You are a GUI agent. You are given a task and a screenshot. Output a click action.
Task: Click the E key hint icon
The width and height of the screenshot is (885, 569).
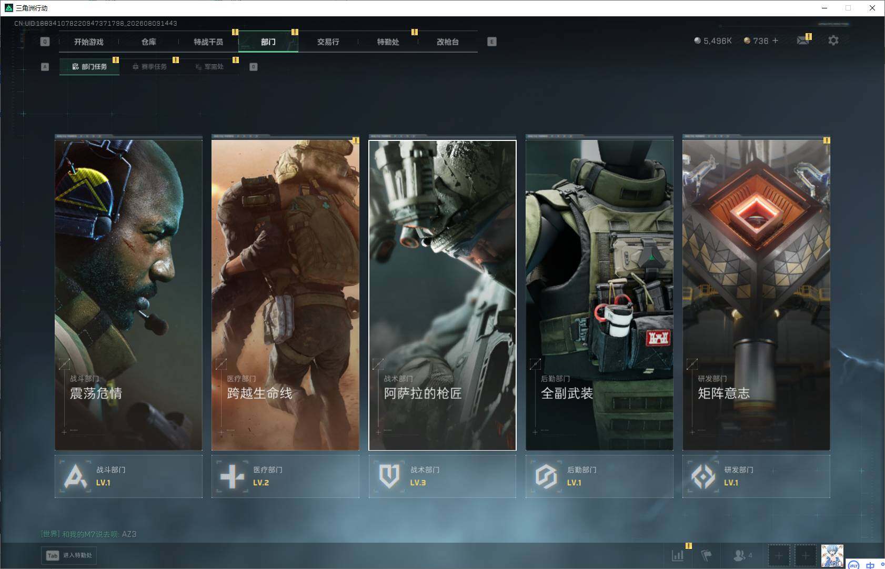point(492,42)
